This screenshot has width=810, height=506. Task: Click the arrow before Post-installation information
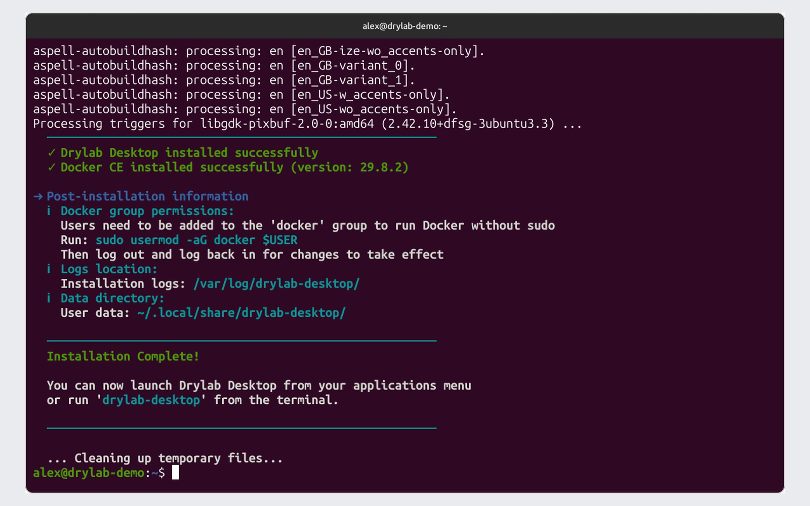[x=38, y=196]
